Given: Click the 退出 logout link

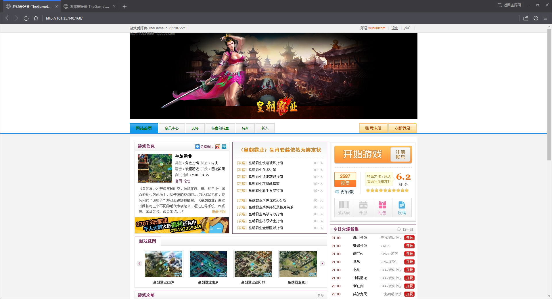Looking at the screenshot, I should (395, 28).
